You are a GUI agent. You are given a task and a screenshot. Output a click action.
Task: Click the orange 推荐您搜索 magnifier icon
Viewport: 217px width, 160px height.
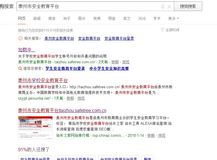point(20,68)
